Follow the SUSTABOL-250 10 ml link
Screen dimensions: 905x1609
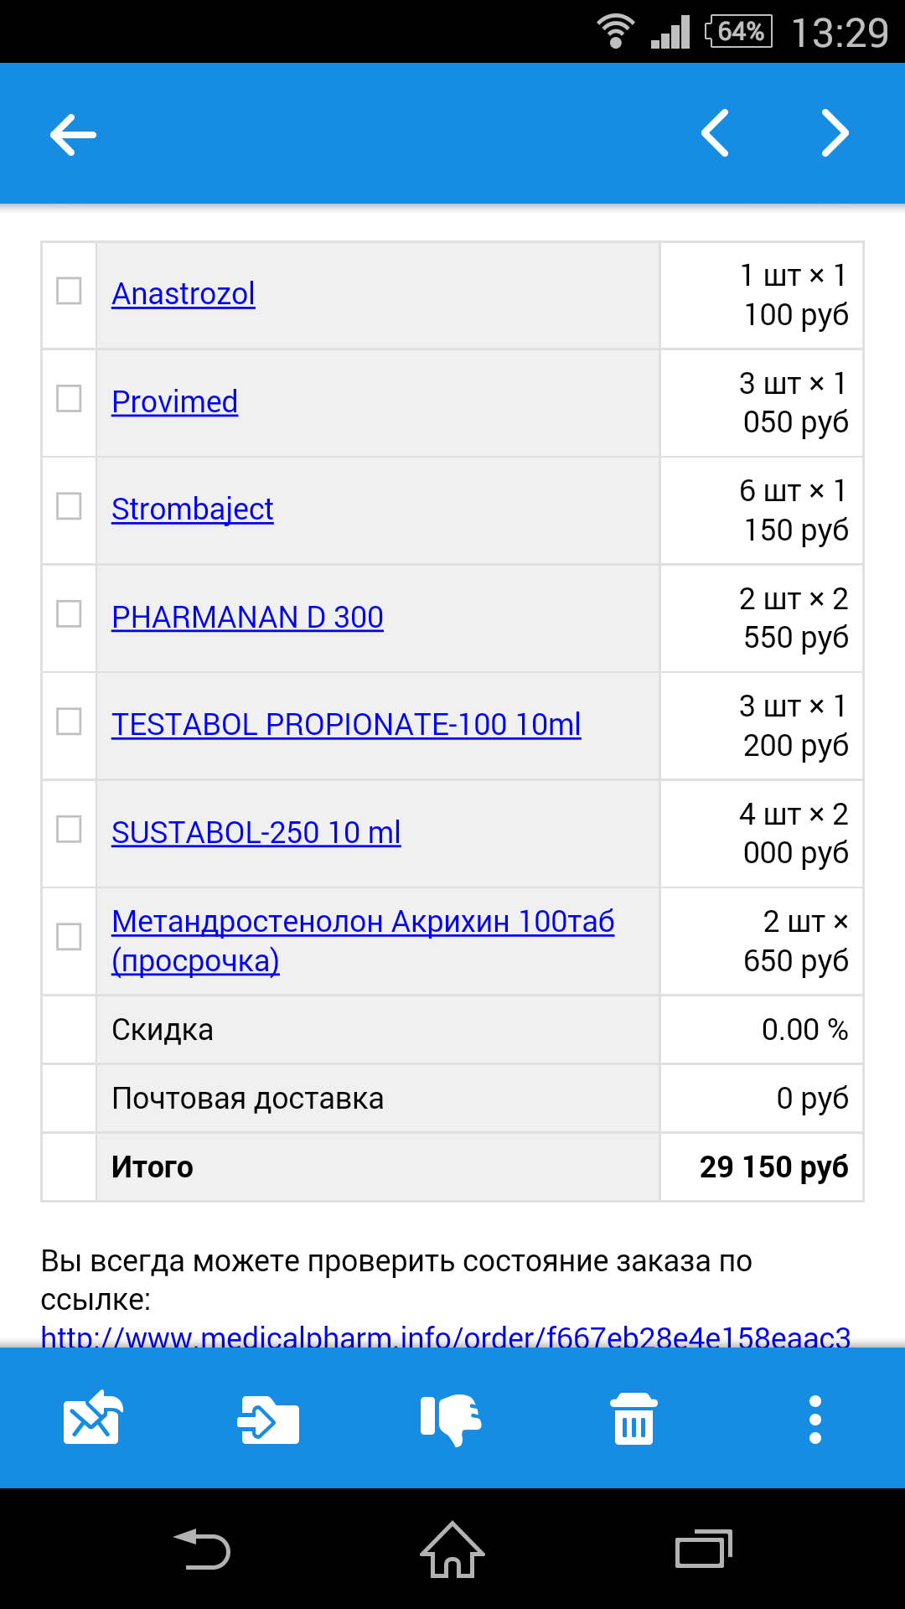tap(256, 833)
